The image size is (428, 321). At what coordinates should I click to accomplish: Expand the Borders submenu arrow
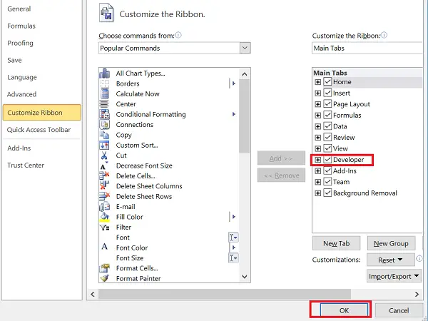(x=234, y=83)
